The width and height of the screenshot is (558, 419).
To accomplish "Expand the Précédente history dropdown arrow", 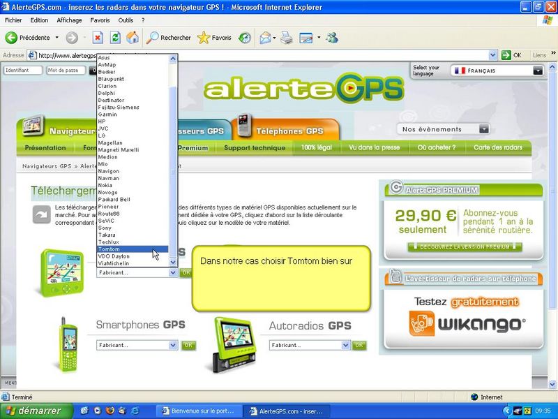I will point(56,38).
